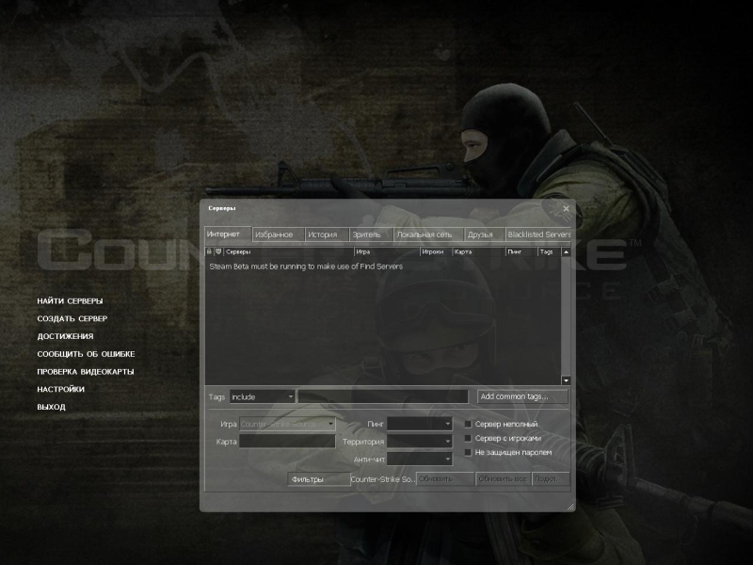Open the История tab
The width and height of the screenshot is (753, 565).
pyautogui.click(x=322, y=234)
